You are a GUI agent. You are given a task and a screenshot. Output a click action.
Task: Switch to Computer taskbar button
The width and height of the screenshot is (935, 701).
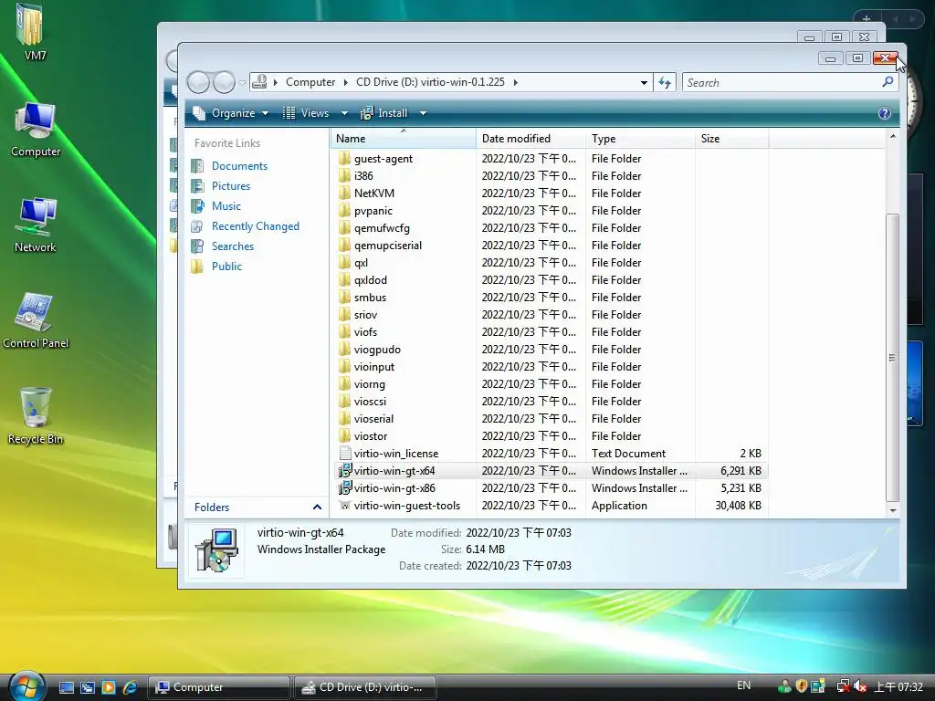click(x=219, y=687)
